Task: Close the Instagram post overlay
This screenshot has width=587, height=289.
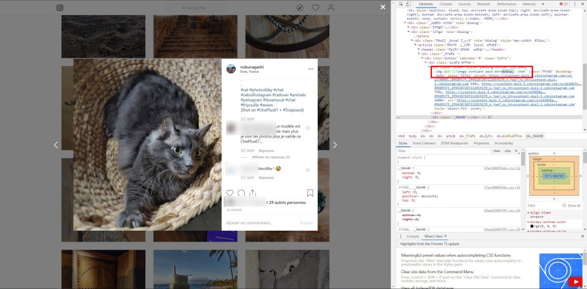Action: (x=382, y=7)
